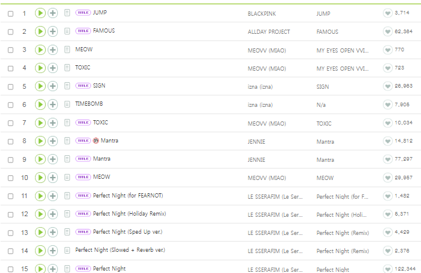Like the song SIGN by izna
421x273 pixels.
click(387, 86)
